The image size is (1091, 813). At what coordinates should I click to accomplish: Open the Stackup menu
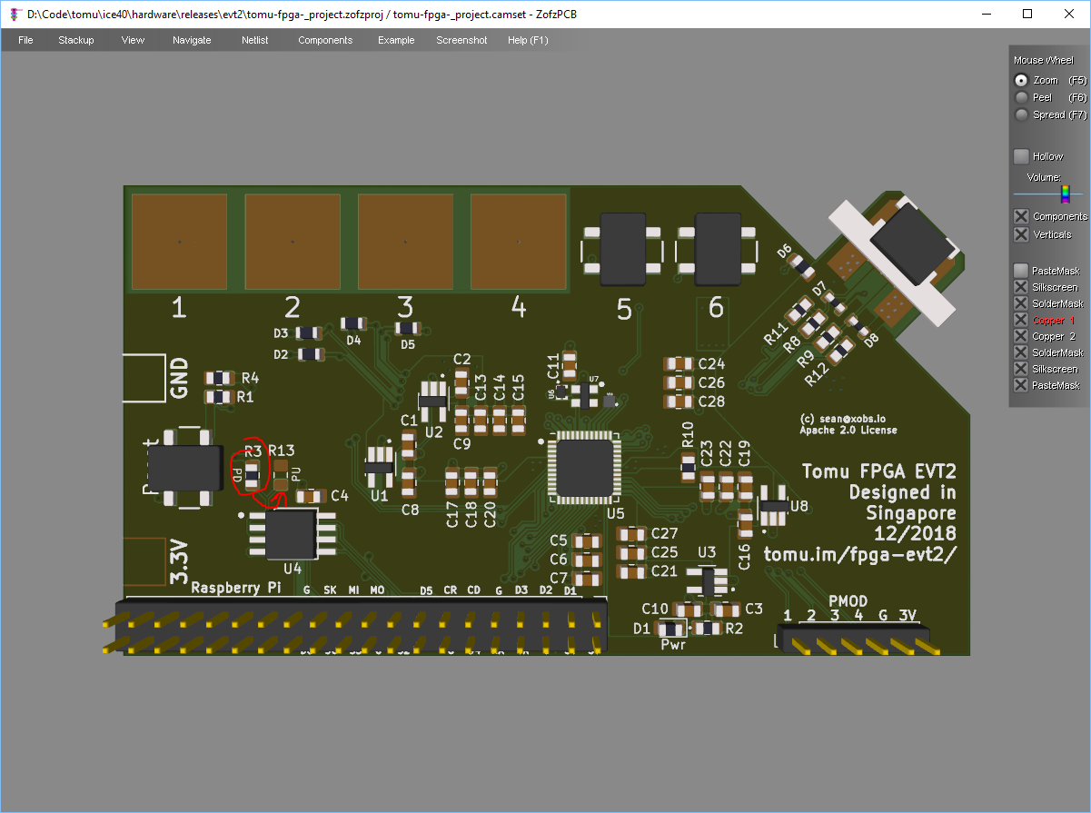point(76,40)
